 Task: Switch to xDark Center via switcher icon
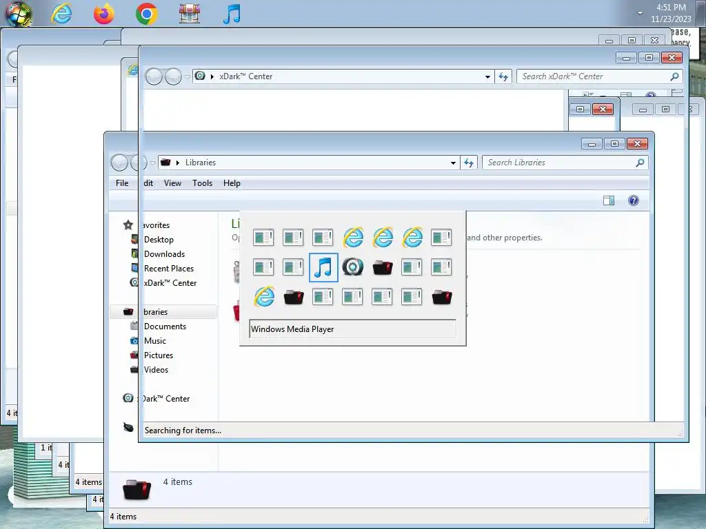click(353, 267)
